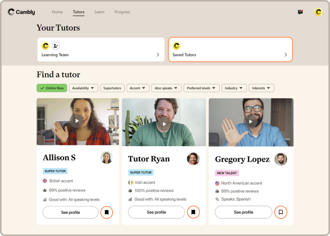Open the Accent filter dropdown
Image resolution: width=330 pixels, height=236 pixels.
(138, 88)
